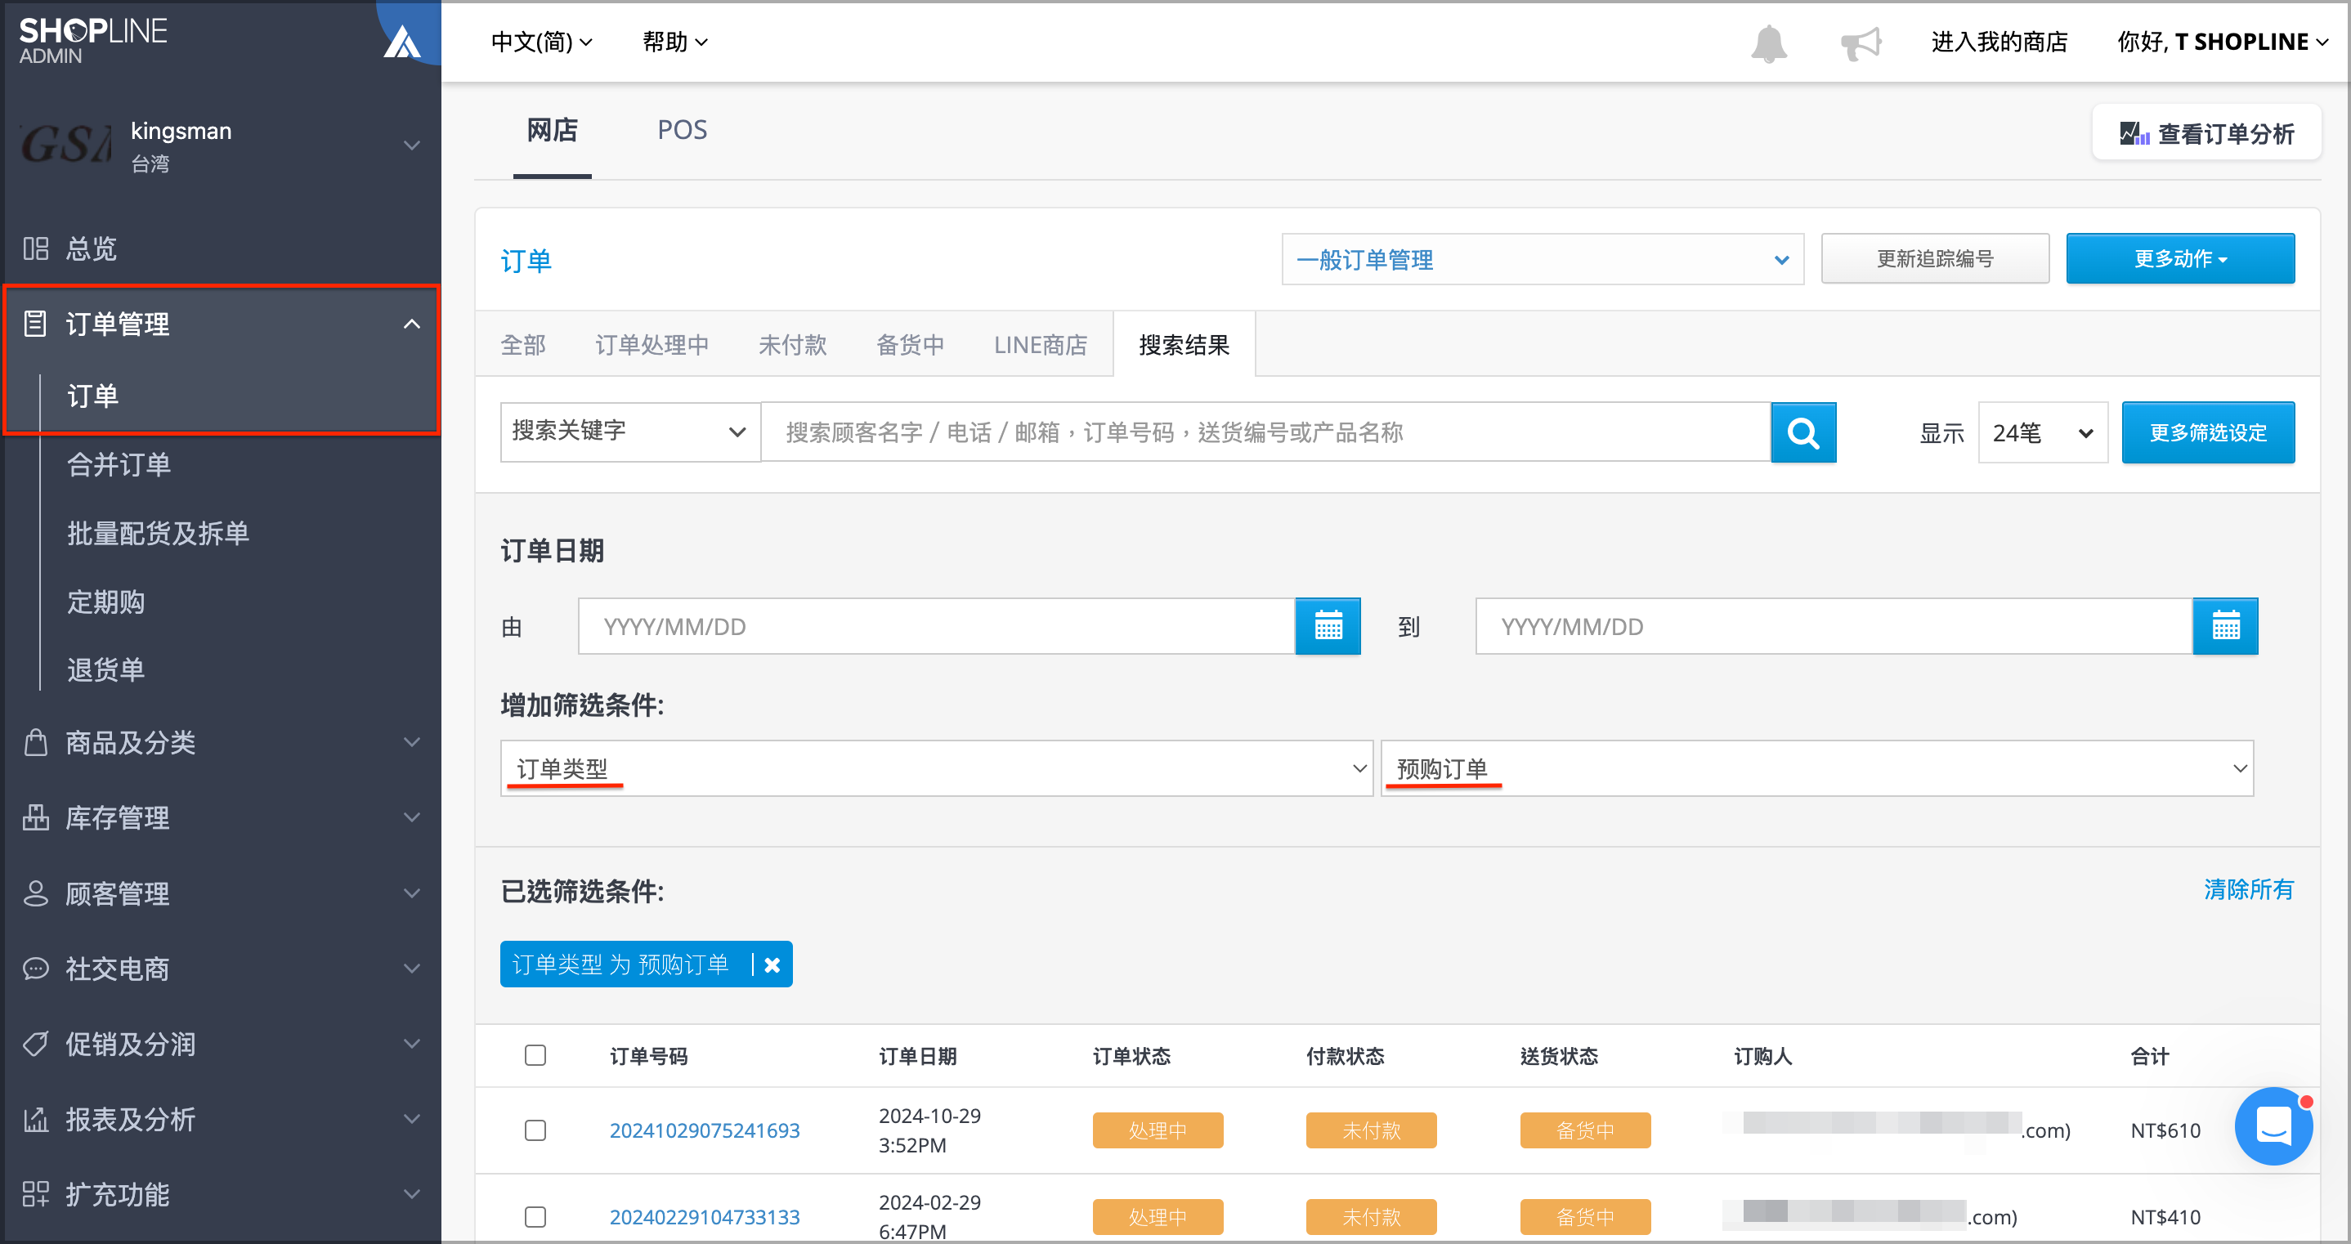Viewport: 2351px width, 1244px height.
Task: Expand the 报表及分析 menu chevron
Action: [412, 1119]
